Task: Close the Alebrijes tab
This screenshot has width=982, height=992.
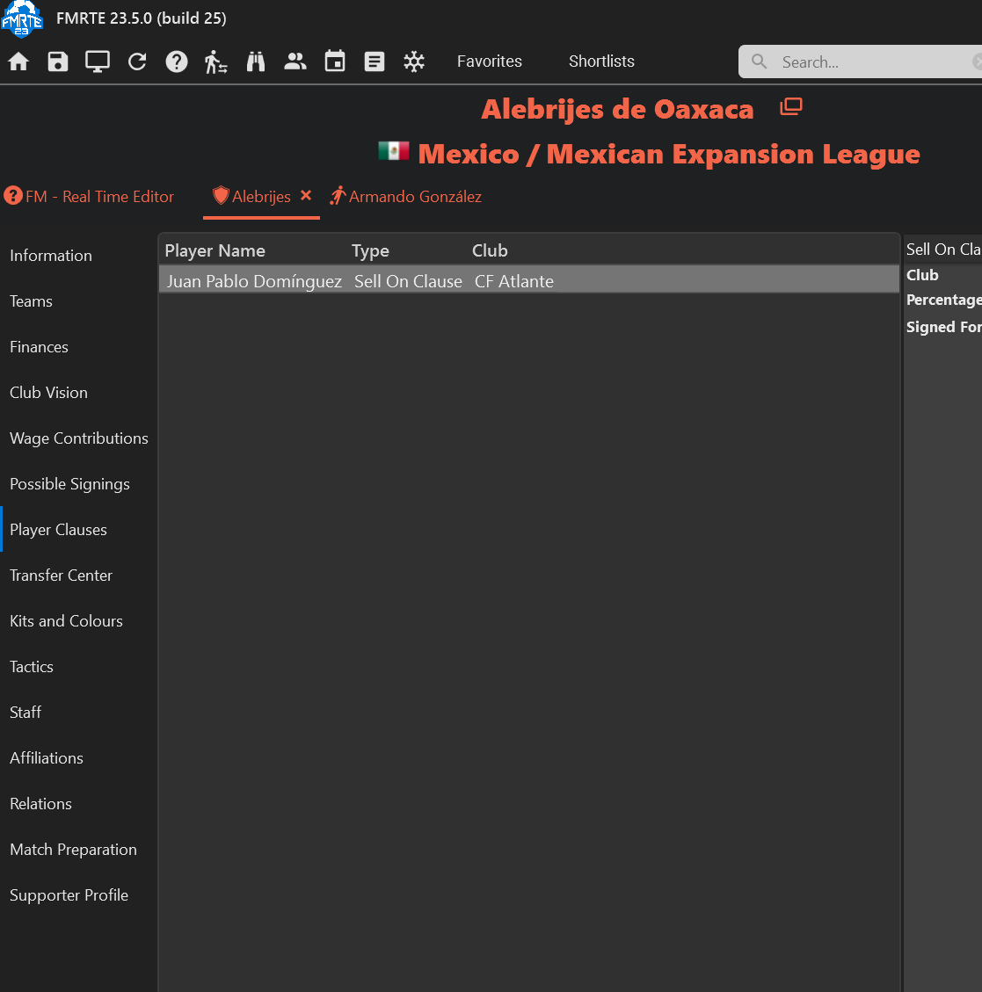Action: pyautogui.click(x=306, y=195)
